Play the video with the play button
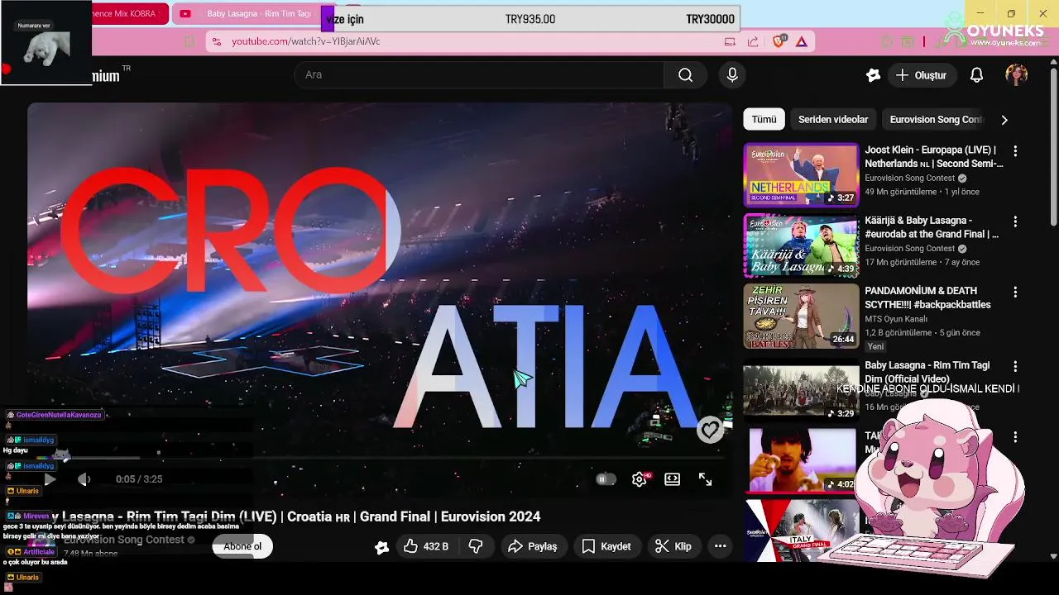The width and height of the screenshot is (1059, 595). point(50,479)
